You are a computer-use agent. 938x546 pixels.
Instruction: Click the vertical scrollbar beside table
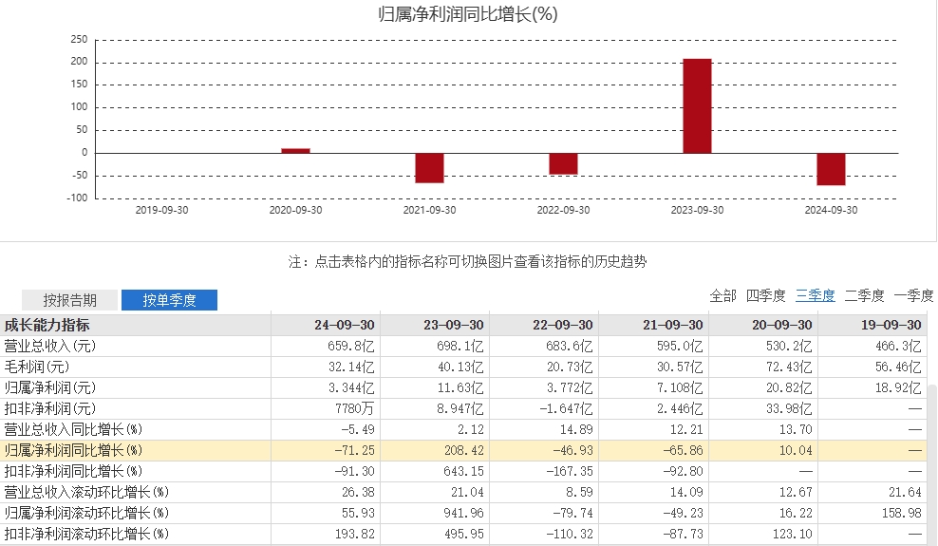(x=932, y=464)
